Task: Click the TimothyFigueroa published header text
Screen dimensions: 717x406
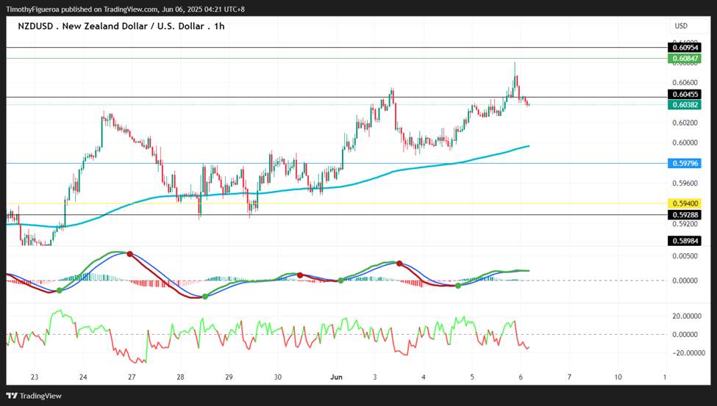Action: click(x=125, y=9)
